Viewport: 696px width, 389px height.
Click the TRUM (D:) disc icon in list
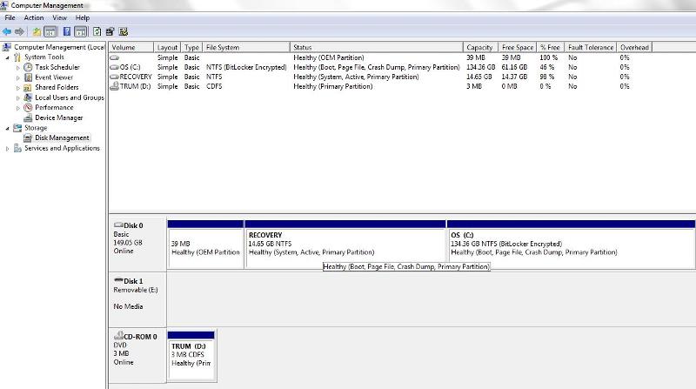114,86
